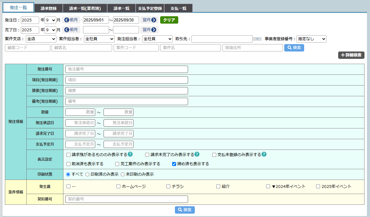Click the green クリア button

pyautogui.click(x=169, y=20)
